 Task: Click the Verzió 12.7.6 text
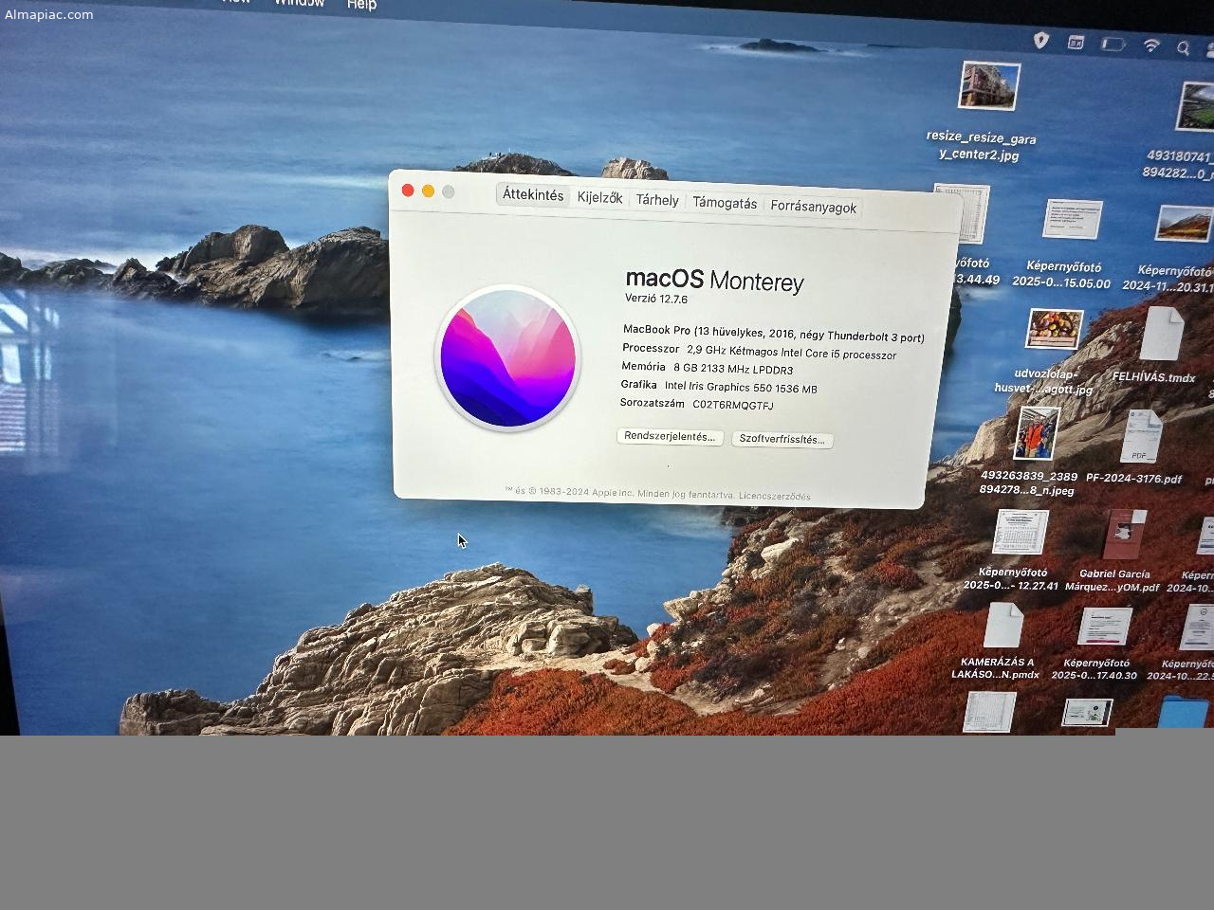coord(656,299)
